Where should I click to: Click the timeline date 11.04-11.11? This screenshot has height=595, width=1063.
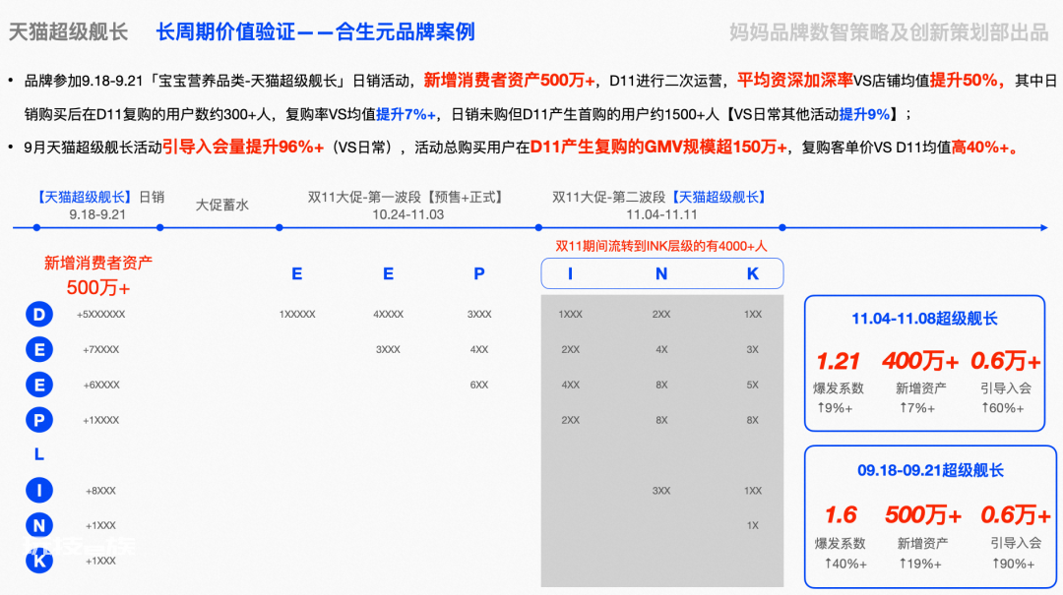[661, 214]
